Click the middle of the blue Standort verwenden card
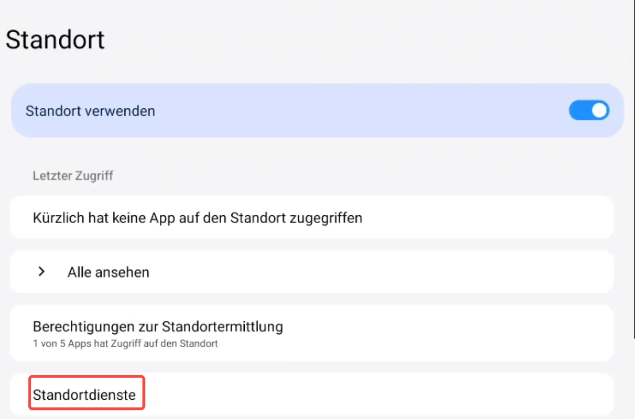Screen dimensions: 635x419 tap(317, 111)
